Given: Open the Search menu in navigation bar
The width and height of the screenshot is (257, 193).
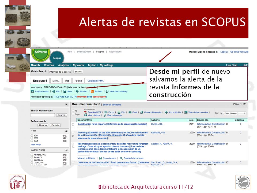Looking at the screenshot, I should (x=35, y=65).
